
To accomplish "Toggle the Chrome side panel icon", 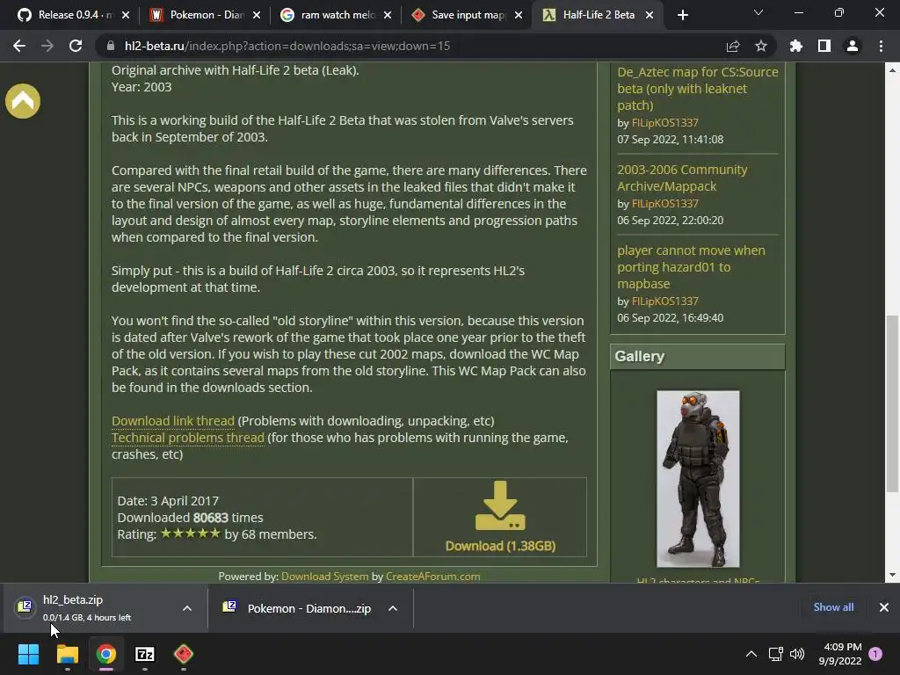I will coord(824,46).
